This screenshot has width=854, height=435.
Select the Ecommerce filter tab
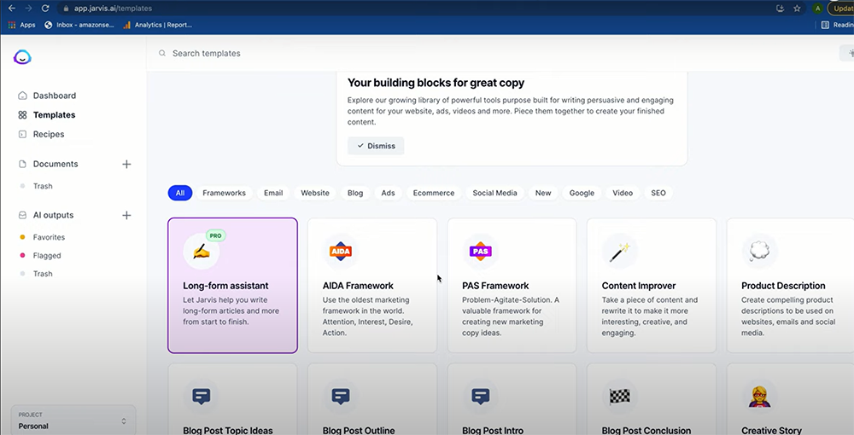click(x=434, y=193)
